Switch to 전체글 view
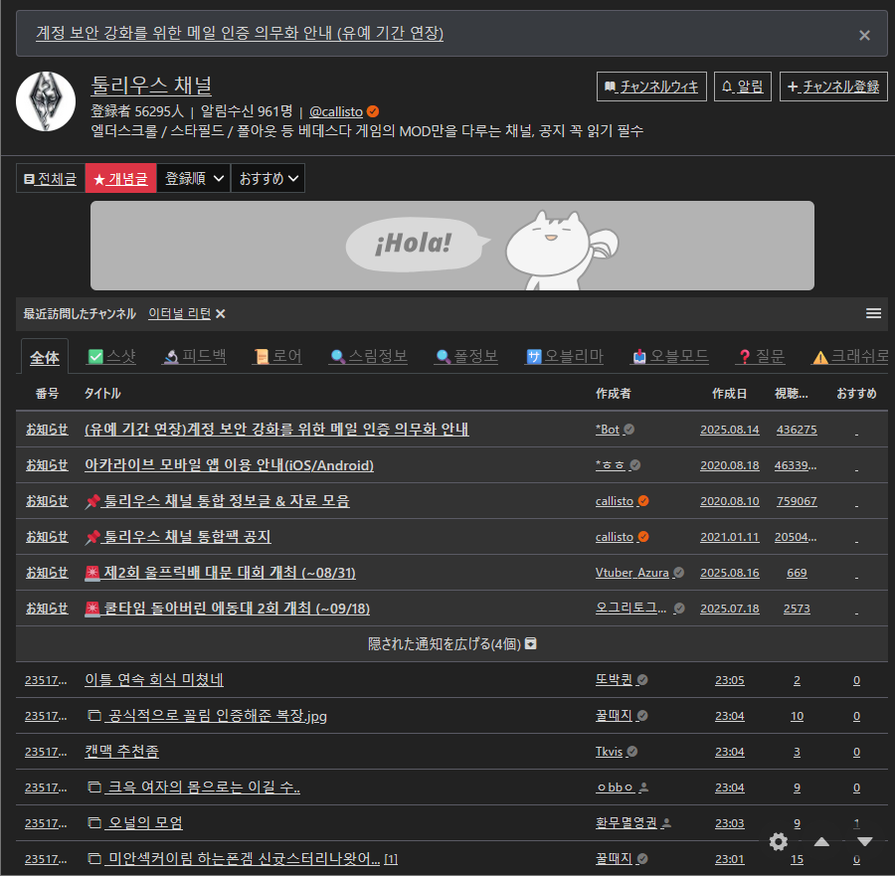This screenshot has width=895, height=876. 50,178
